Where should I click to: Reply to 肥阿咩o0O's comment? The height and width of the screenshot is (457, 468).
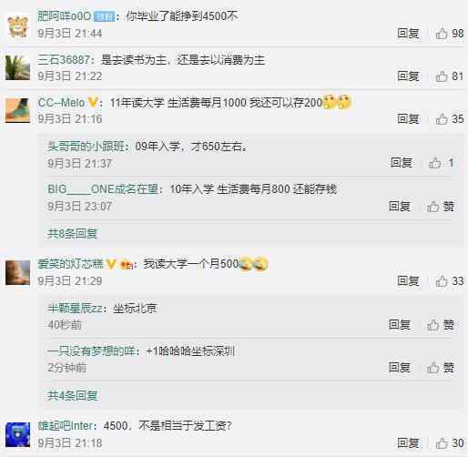point(408,34)
